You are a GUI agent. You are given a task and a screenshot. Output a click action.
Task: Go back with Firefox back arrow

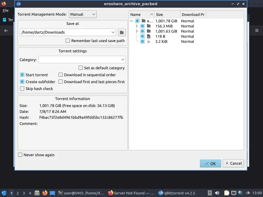[6, 31]
